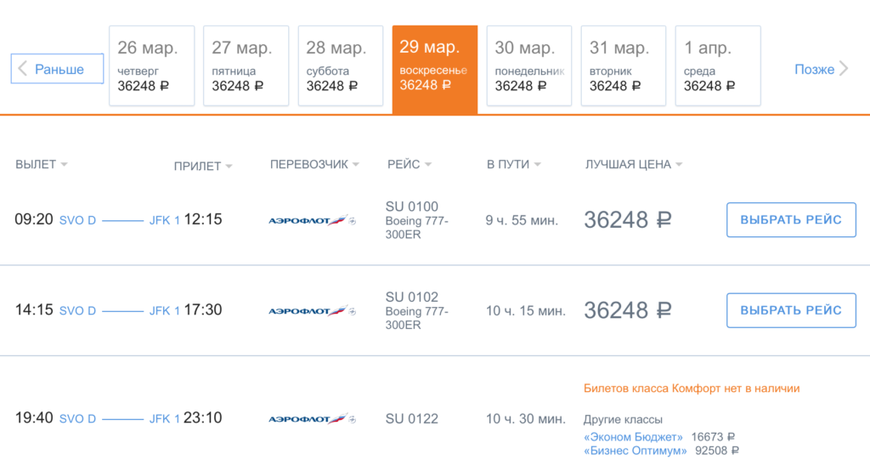Click the Aeroflot logo for flight SU 0102
870x471 pixels.
[312, 311]
